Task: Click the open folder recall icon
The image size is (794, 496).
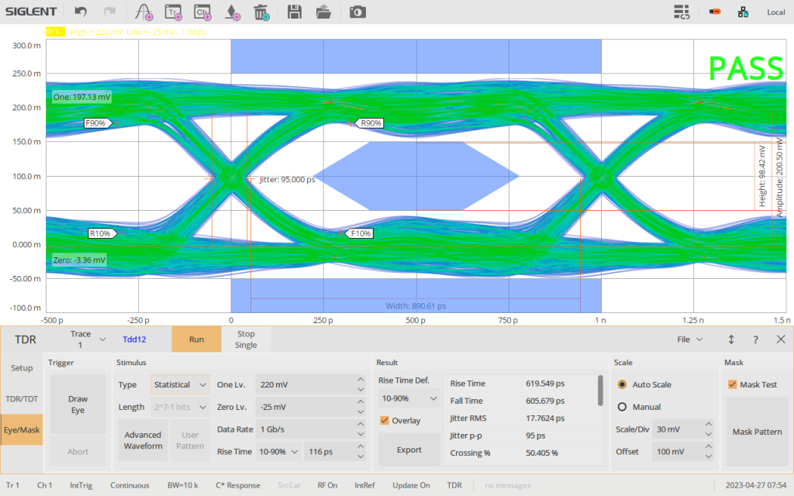Action: [324, 12]
